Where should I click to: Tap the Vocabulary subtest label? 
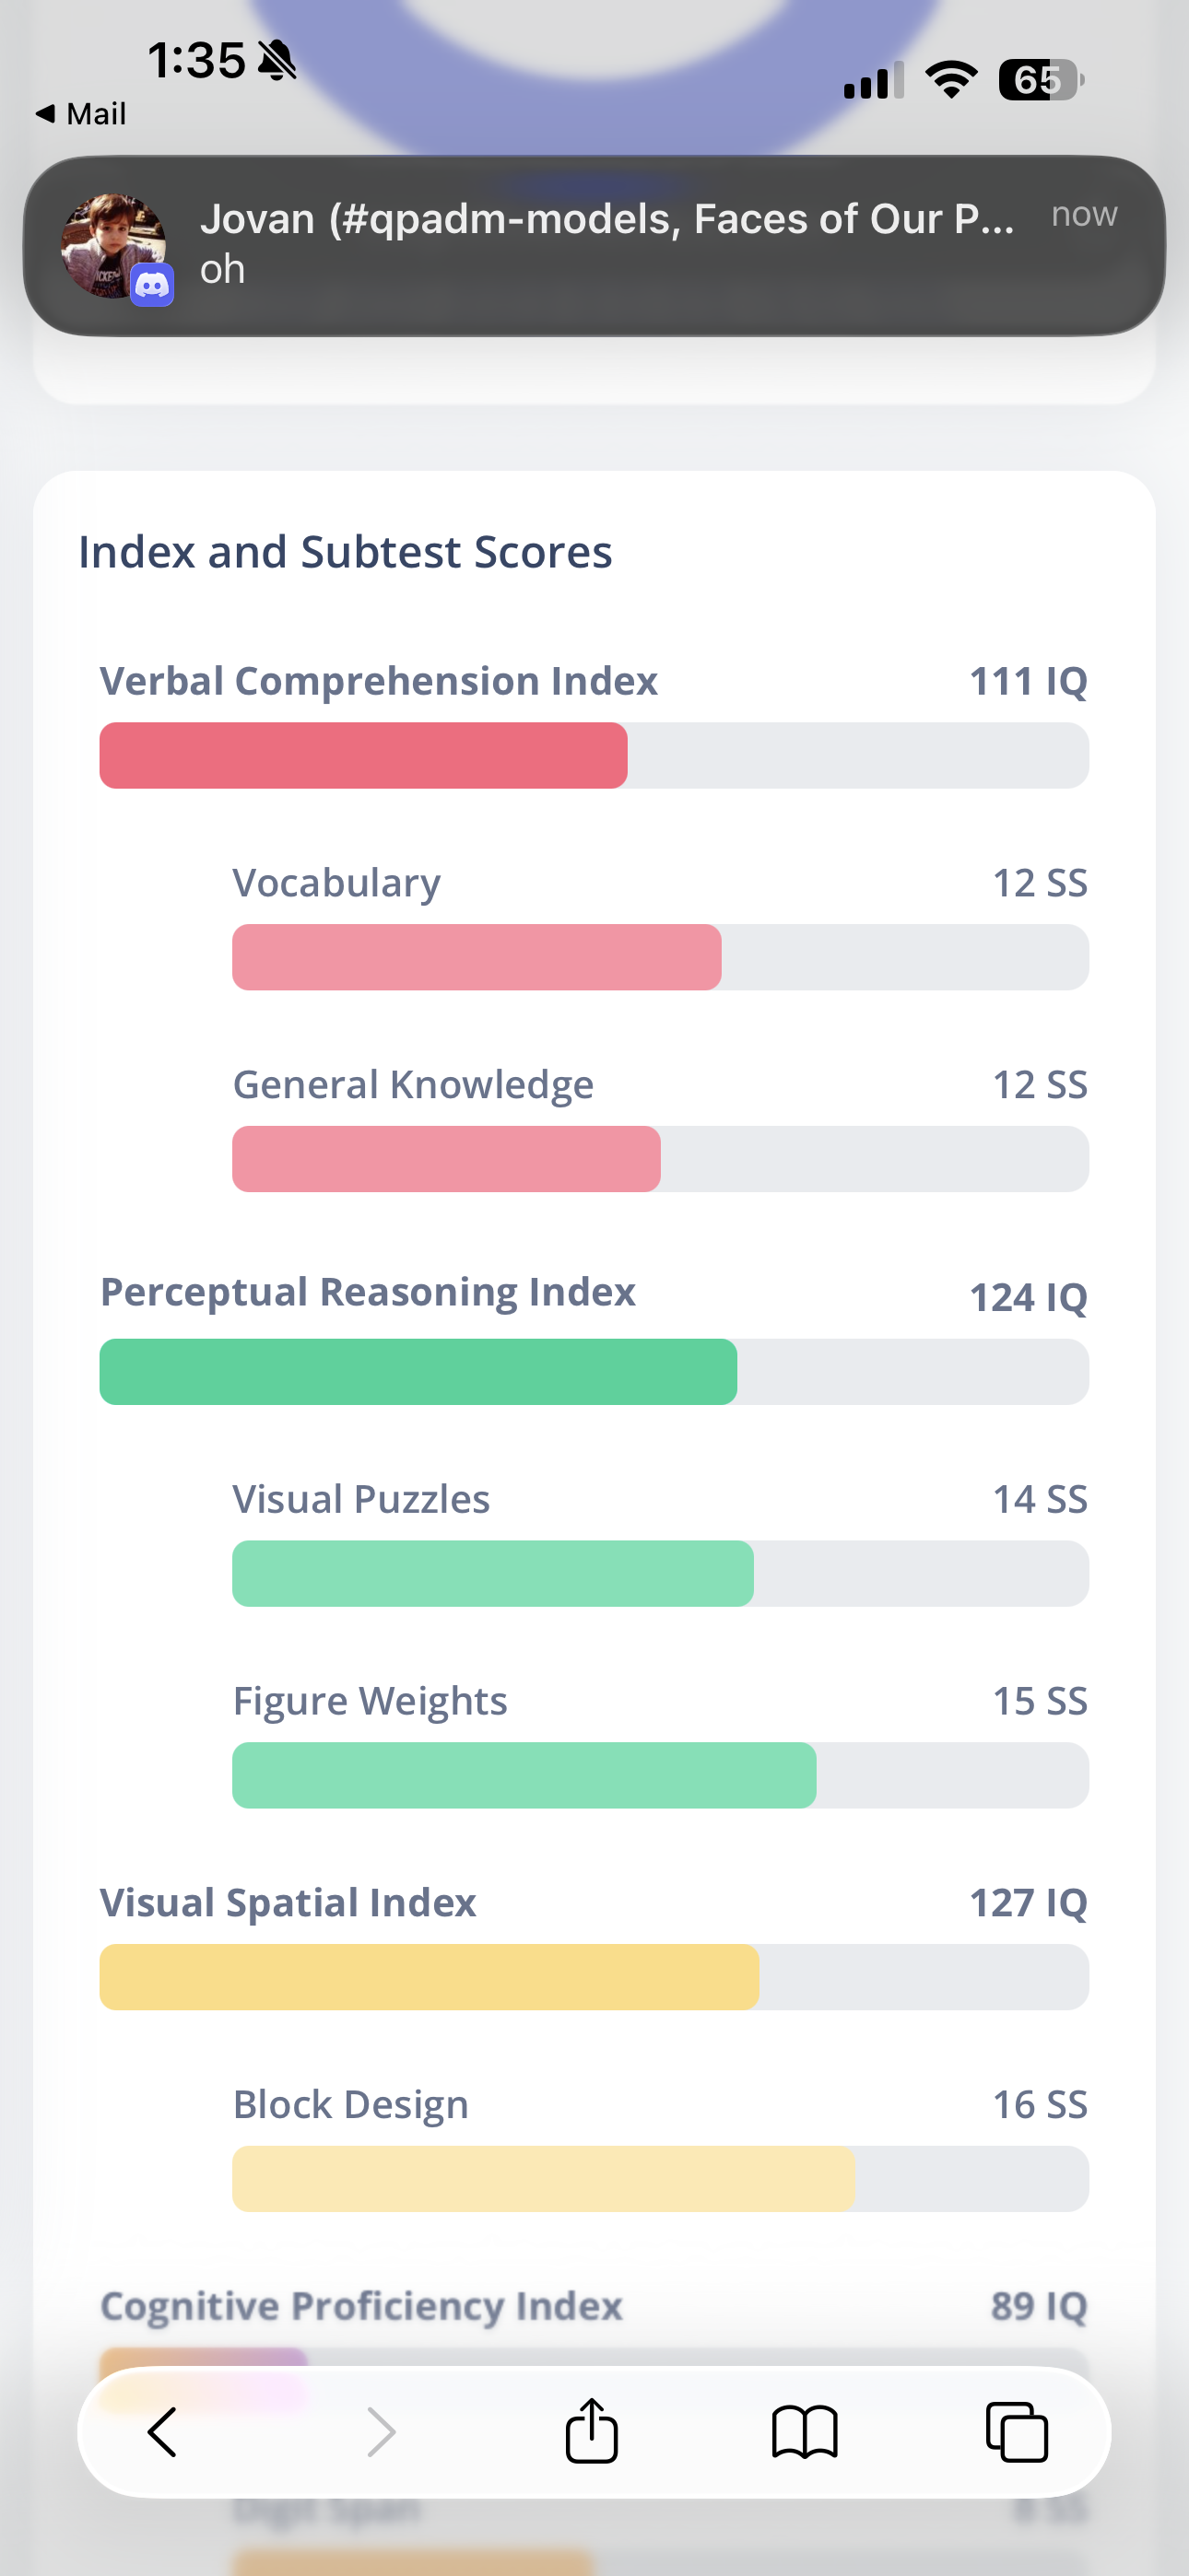pyautogui.click(x=336, y=882)
